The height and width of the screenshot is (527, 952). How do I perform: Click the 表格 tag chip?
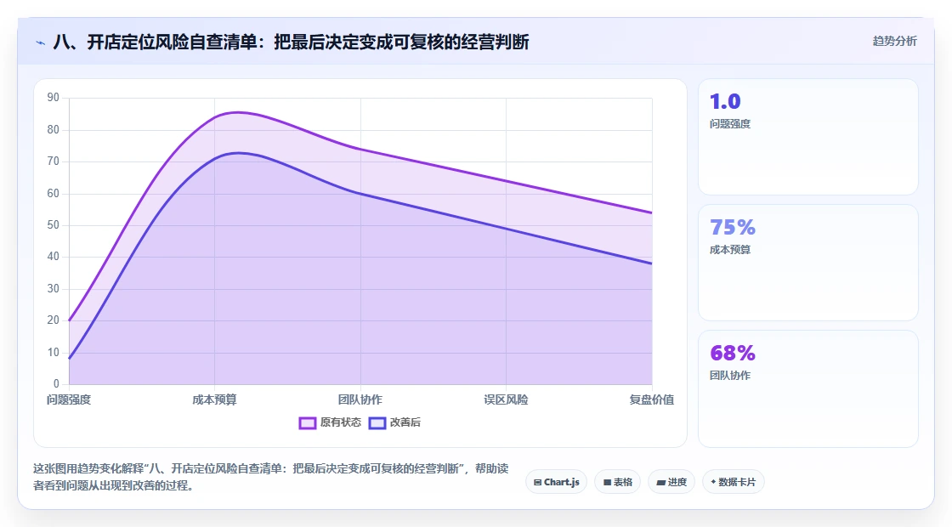click(x=617, y=482)
